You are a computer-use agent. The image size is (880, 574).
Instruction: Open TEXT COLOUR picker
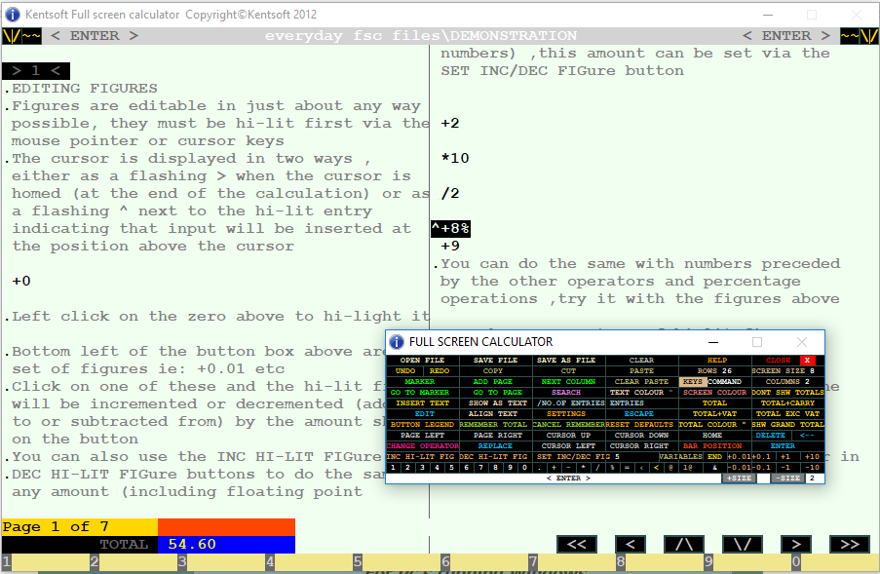pyautogui.click(x=642, y=392)
